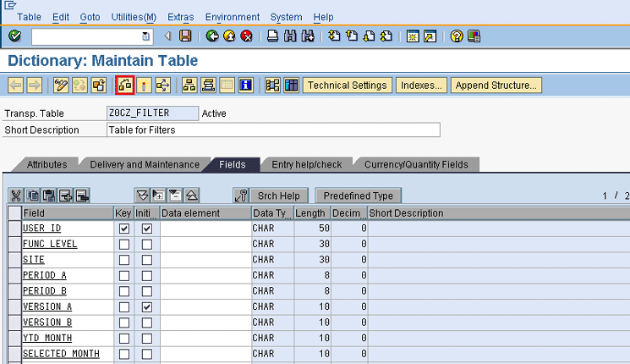Open the Utilities(M) menu
The image size is (630, 364).
pyautogui.click(x=134, y=17)
